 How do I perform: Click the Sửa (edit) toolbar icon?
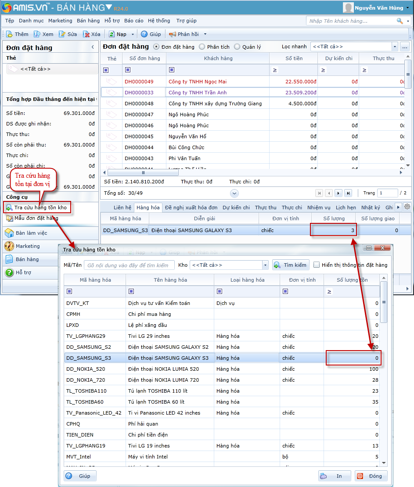62,34
